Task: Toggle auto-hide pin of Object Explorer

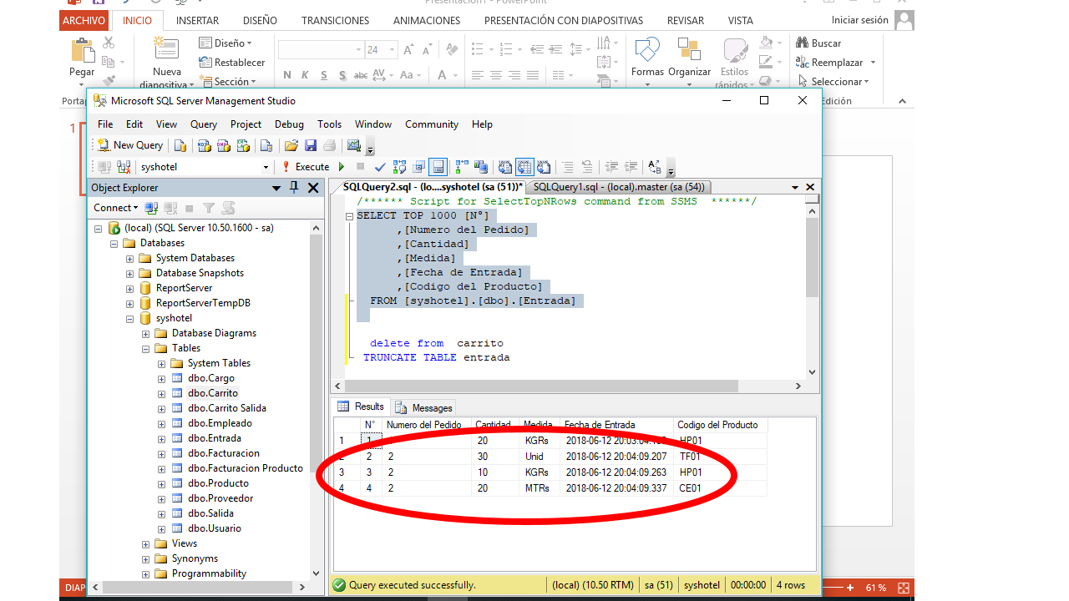Action: pyautogui.click(x=295, y=188)
